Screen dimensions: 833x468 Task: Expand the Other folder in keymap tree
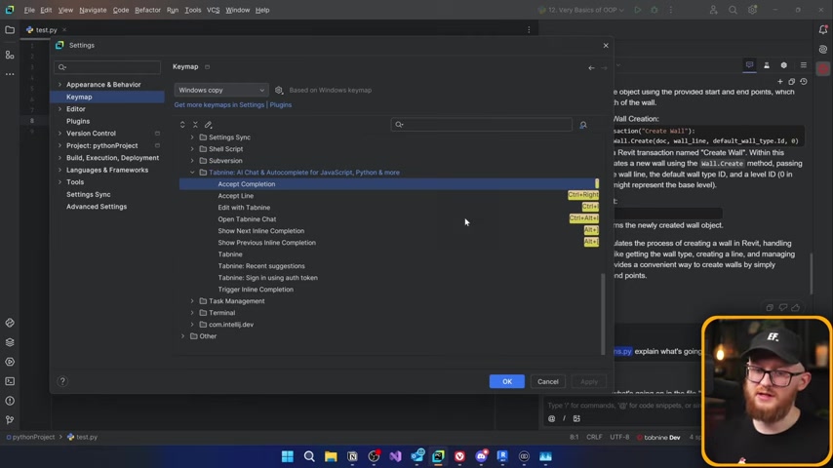(182, 336)
